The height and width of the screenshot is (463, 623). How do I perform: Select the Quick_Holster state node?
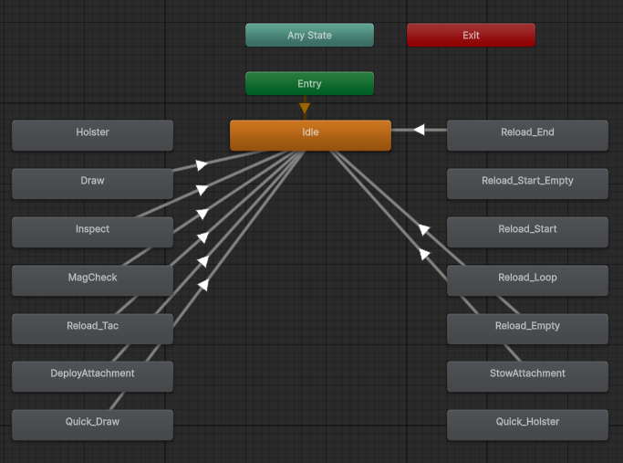click(527, 425)
